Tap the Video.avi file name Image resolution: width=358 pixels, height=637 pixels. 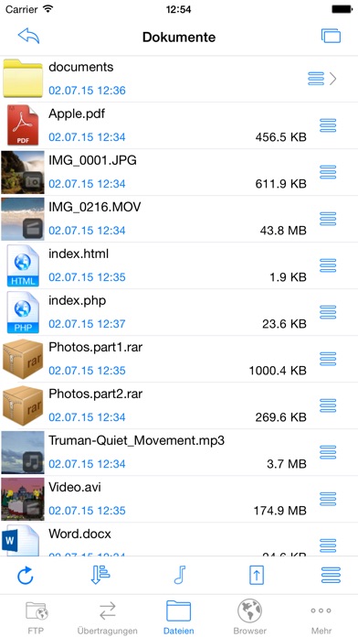pyautogui.click(x=75, y=487)
